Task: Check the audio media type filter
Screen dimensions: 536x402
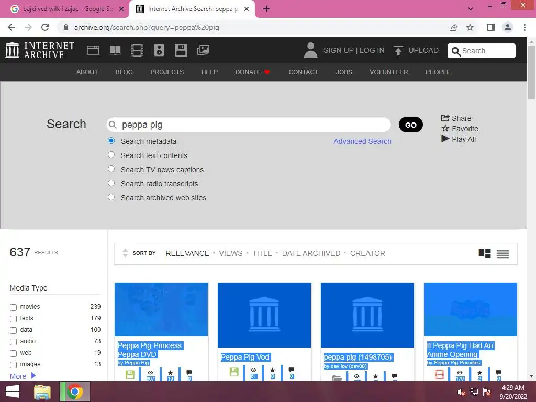Action: pyautogui.click(x=13, y=342)
